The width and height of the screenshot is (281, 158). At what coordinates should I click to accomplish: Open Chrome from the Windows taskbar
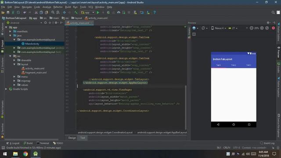point(25,154)
